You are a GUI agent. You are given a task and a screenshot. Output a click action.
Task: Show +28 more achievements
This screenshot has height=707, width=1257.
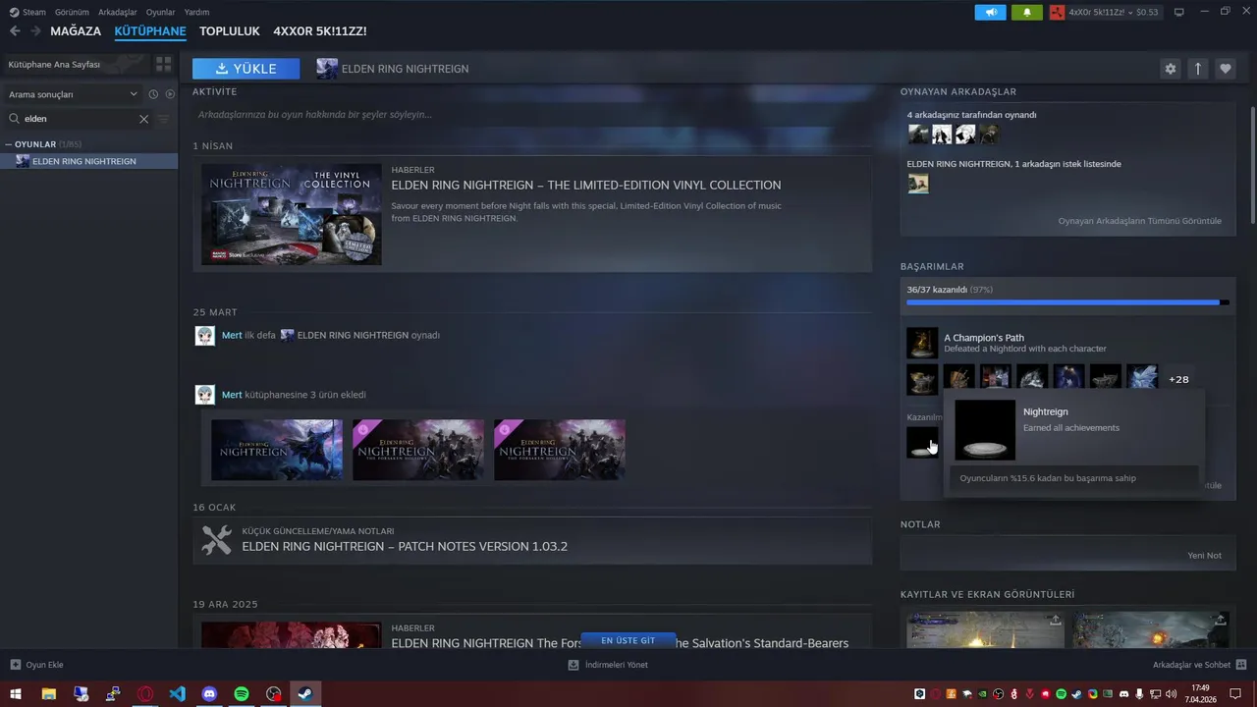(1178, 379)
